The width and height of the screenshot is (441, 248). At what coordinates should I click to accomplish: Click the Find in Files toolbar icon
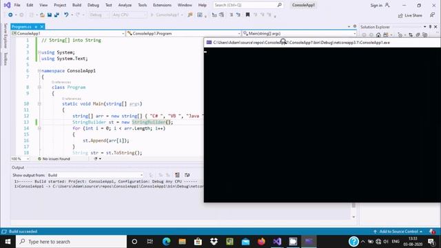click(x=190, y=15)
